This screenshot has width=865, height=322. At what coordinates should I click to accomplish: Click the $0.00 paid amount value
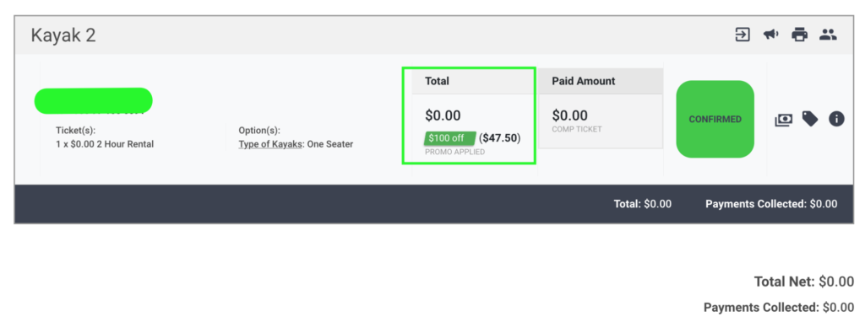570,115
